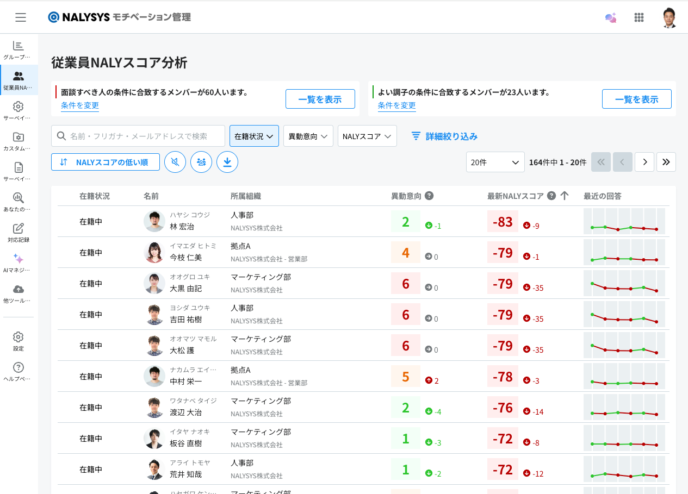Click the people group icon button
The width and height of the screenshot is (688, 494).
click(201, 162)
